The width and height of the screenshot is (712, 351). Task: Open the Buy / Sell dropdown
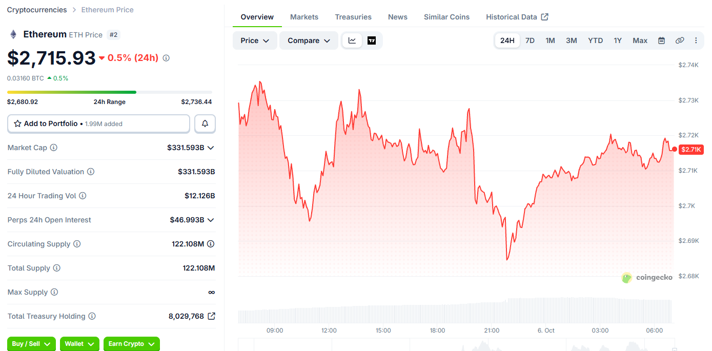32,344
